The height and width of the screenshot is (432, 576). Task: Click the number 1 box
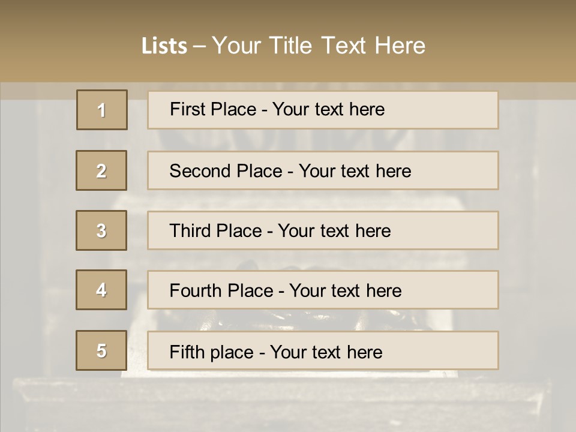(x=102, y=110)
